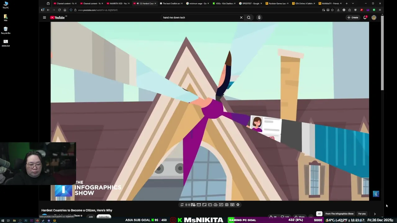Reload the page with the refresh icon

click(x=59, y=10)
